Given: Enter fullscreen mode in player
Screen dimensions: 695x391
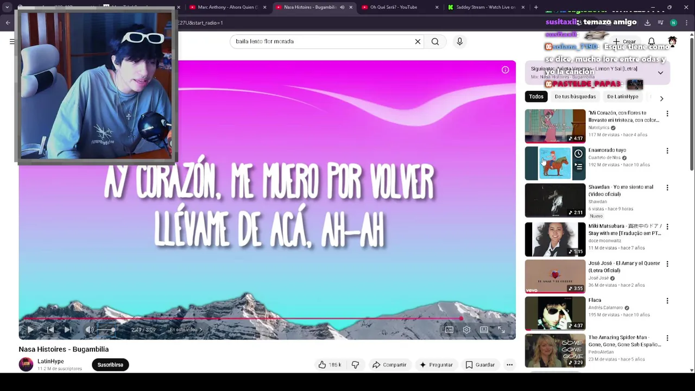Looking at the screenshot, I should click(501, 330).
